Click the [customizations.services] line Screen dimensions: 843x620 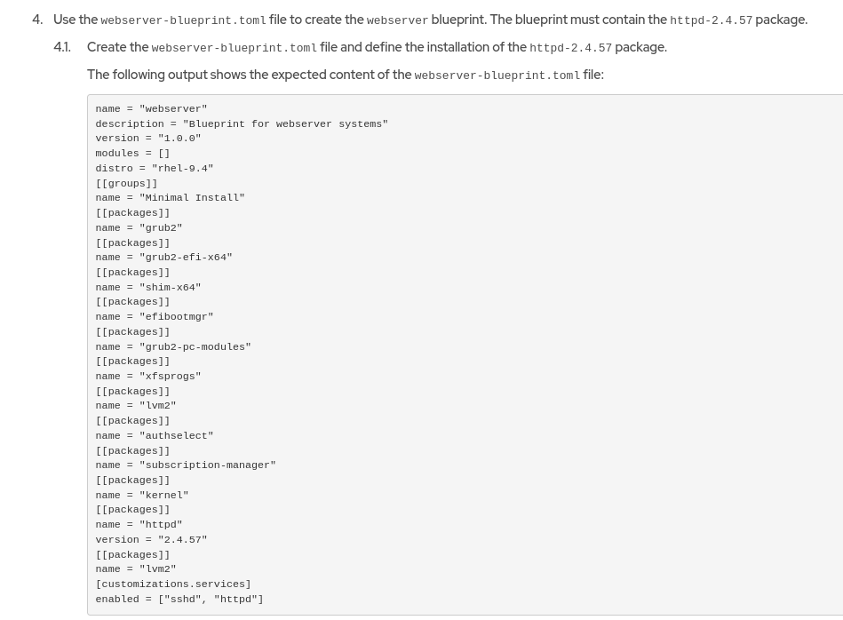pyautogui.click(x=173, y=584)
